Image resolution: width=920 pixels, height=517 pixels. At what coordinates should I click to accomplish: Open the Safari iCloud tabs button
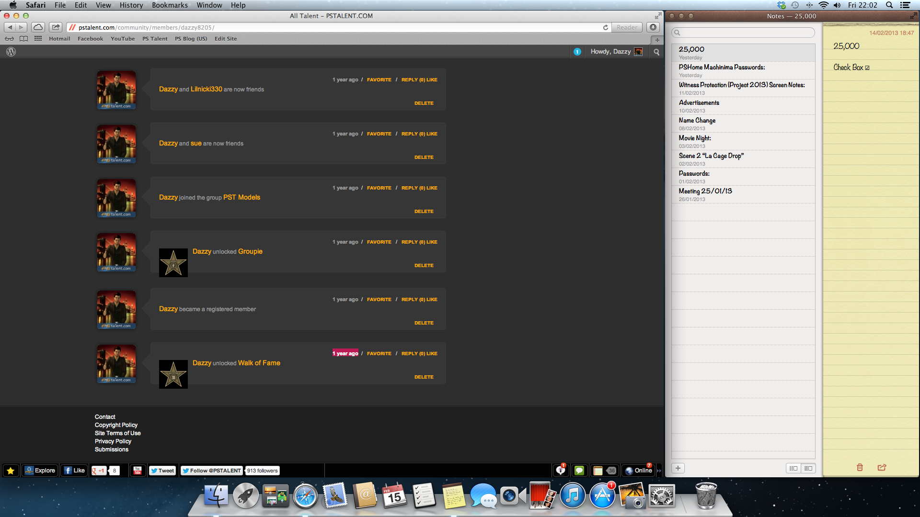point(38,27)
